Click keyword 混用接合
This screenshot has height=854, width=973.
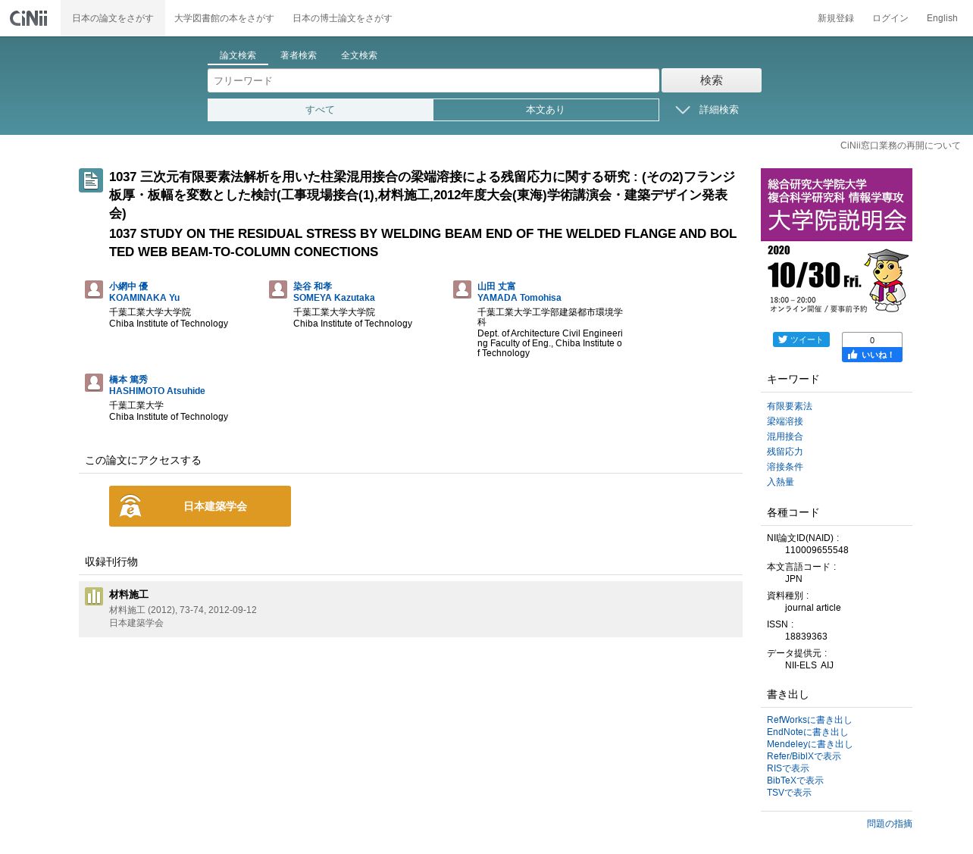(785, 436)
